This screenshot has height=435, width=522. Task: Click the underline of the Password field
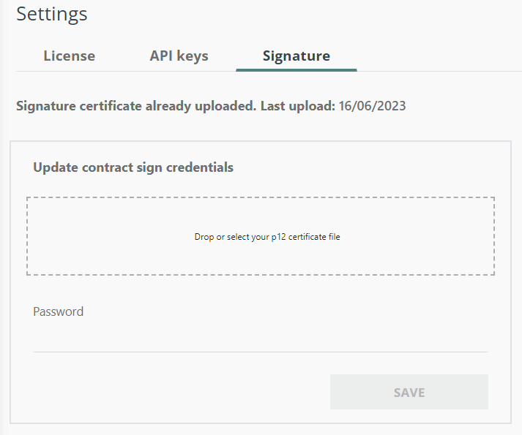260,352
